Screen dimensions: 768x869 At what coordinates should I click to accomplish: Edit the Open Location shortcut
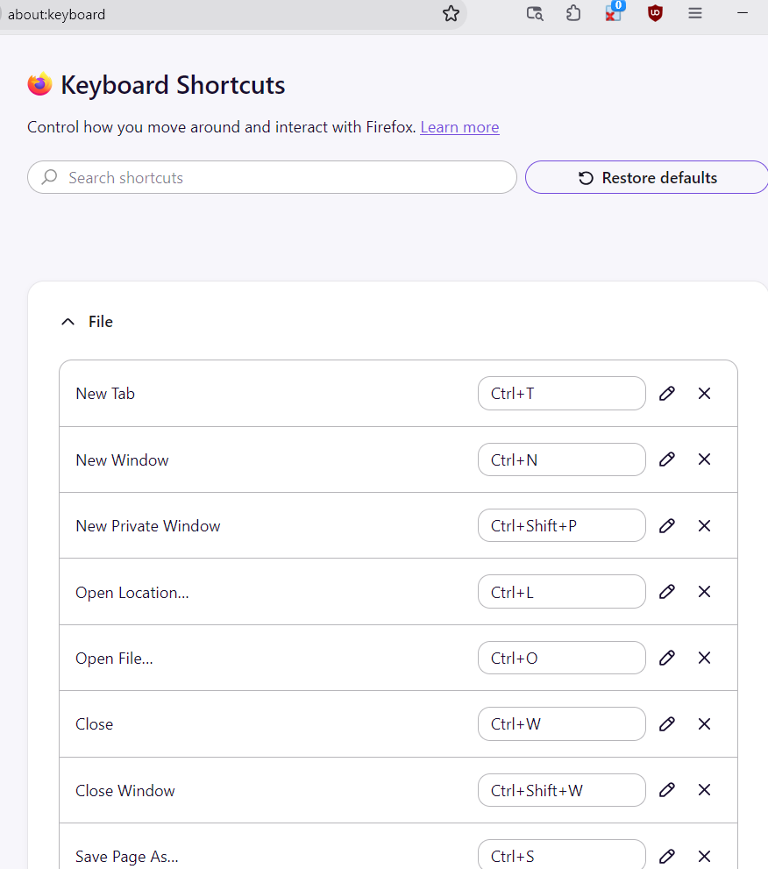point(667,592)
